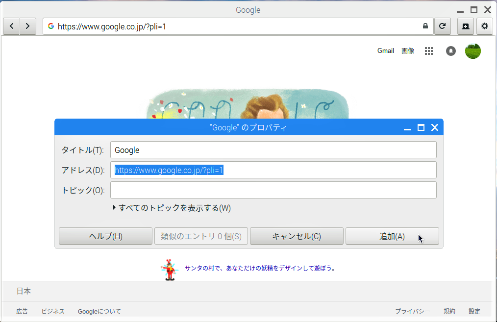The height and width of the screenshot is (322, 497).
Task: Click the 追加(A) button
Action: [x=392, y=236]
